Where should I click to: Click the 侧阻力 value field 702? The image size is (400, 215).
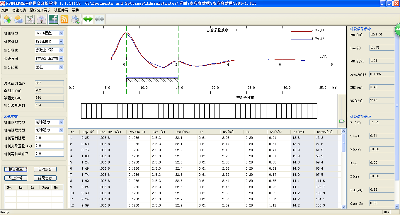(49, 91)
